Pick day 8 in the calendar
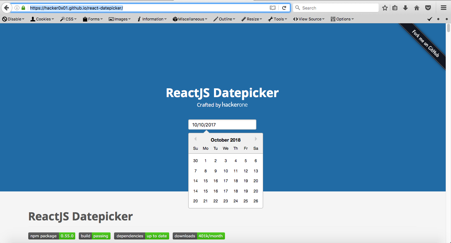This screenshot has width=451, height=243. pos(206,171)
